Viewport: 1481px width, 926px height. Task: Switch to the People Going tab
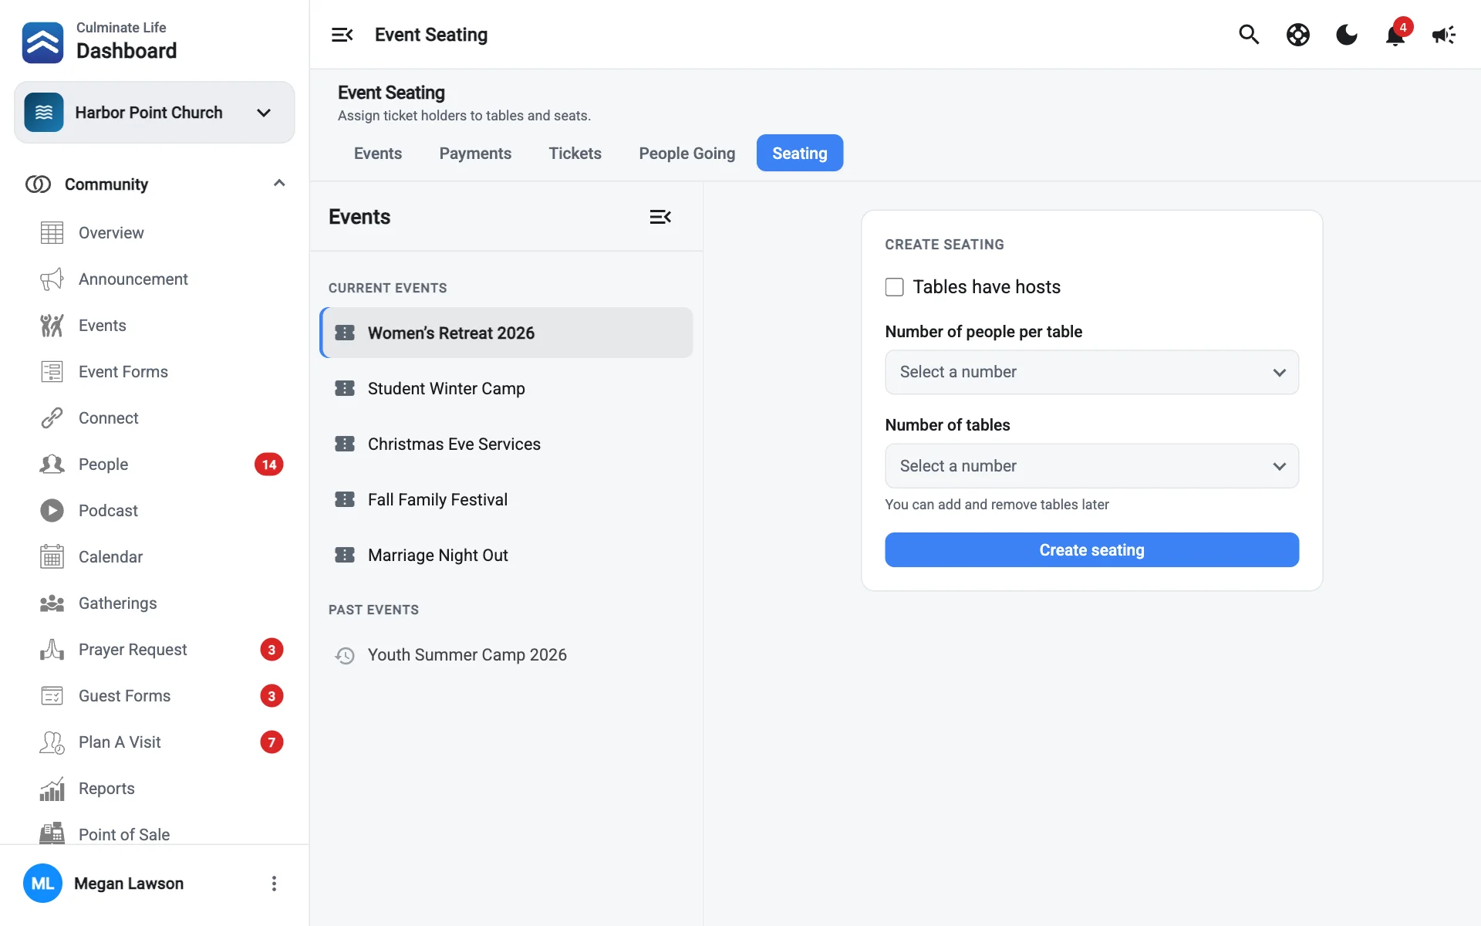687,154
